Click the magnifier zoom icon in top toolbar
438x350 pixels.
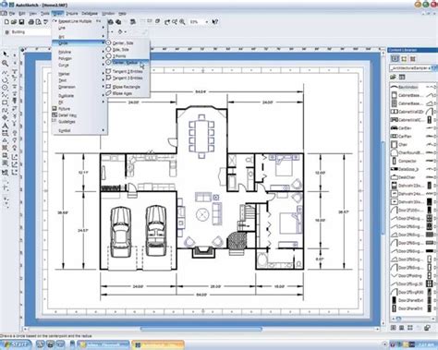(x=182, y=22)
